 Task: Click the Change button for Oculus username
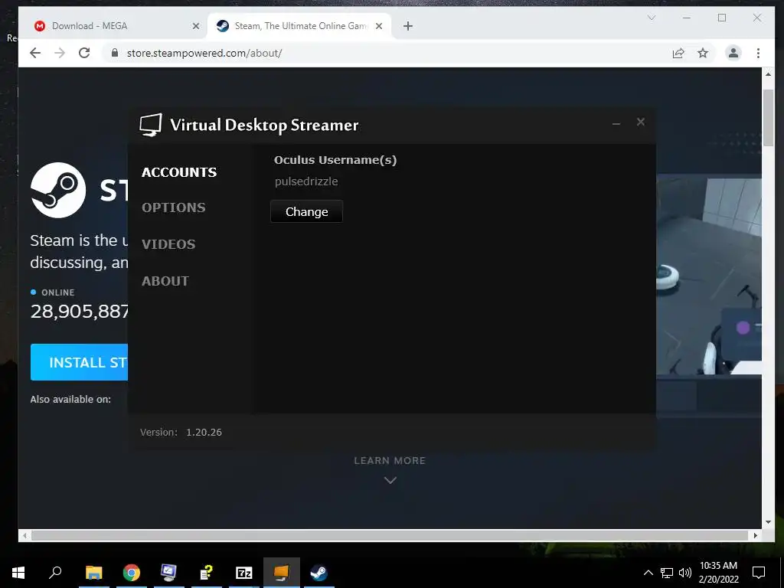click(306, 211)
